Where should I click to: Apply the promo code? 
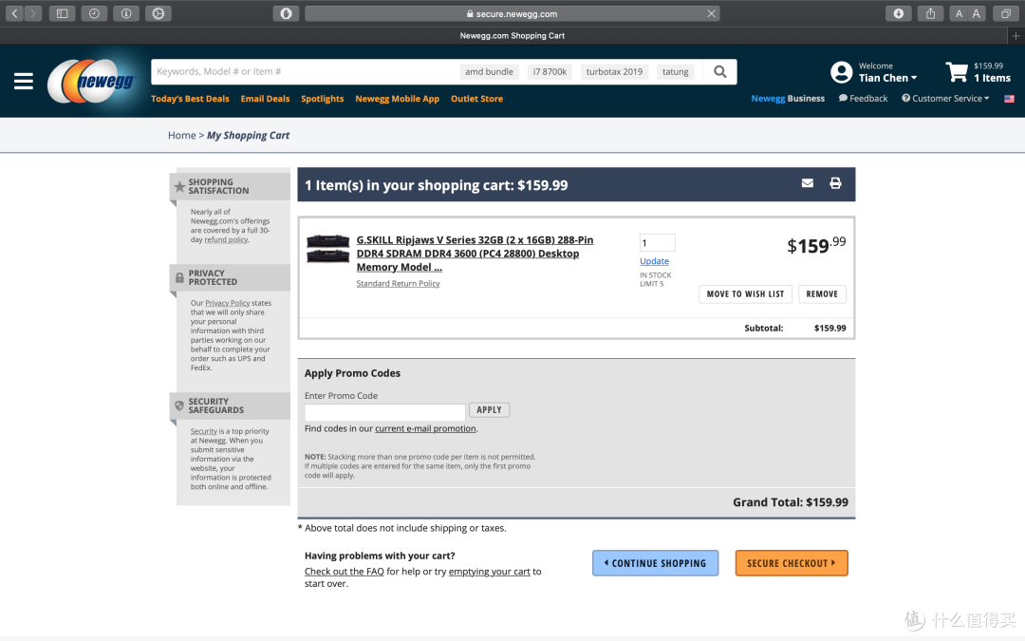pos(489,410)
